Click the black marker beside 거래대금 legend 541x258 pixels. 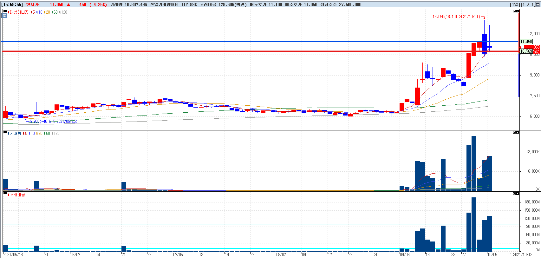[x=5, y=194]
